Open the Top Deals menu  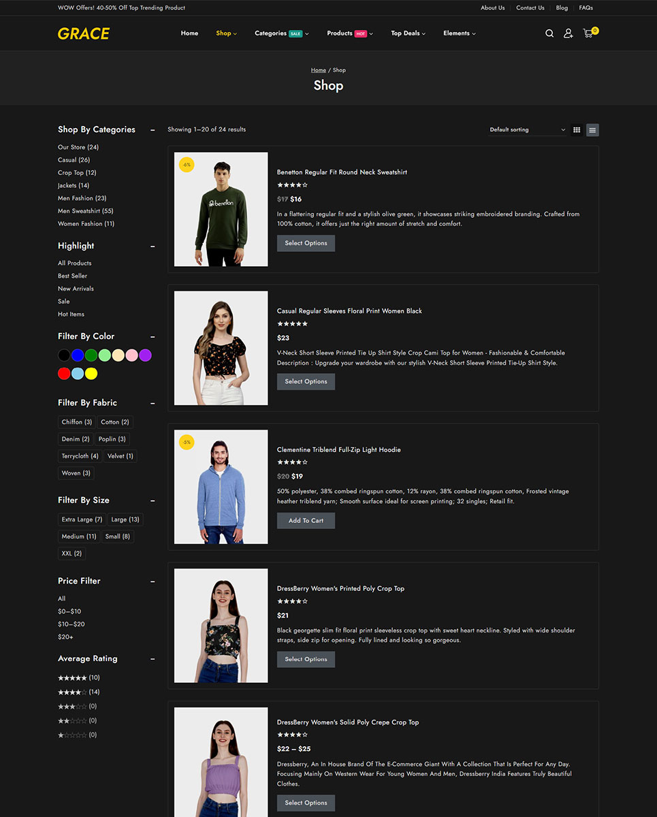[408, 33]
